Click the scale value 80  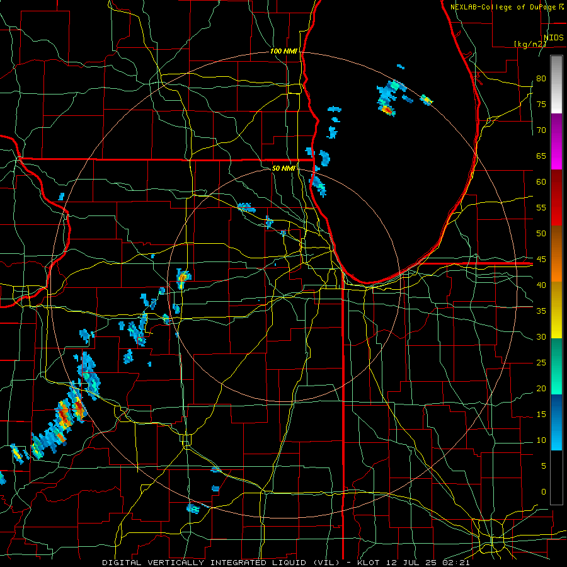(x=541, y=79)
